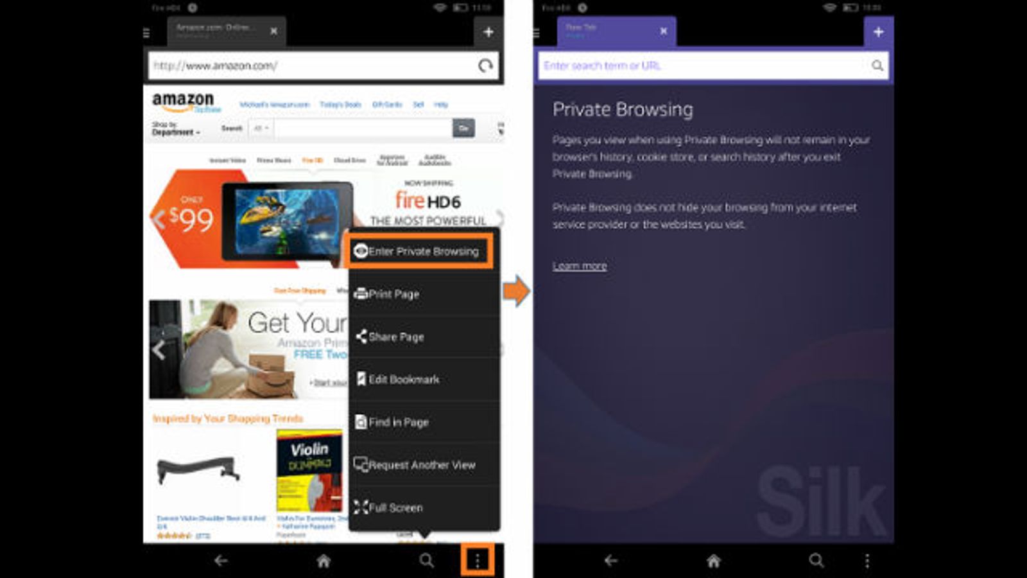Screen dimensions: 1027x578
Task: Choose Share Page from the menu
Action: 424,337
